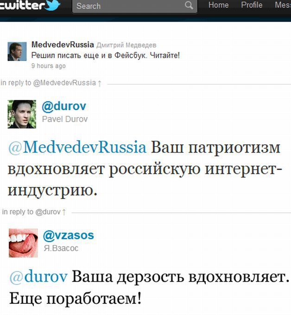
Task: Click the Pavel Durov display name
Action: [x=65, y=119]
